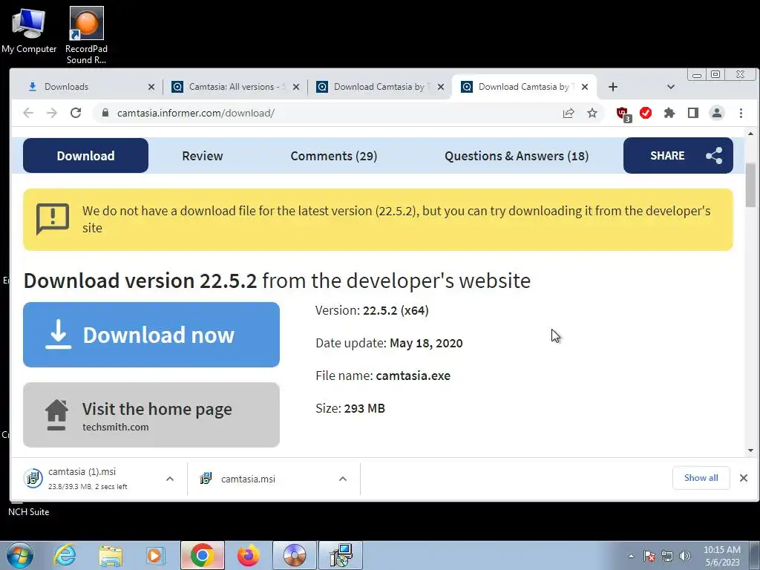Open Chrome three-dot menu

pyautogui.click(x=741, y=113)
